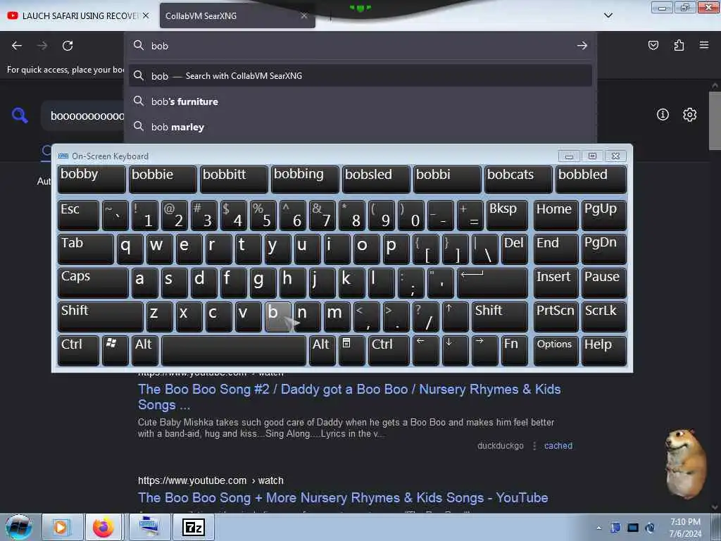Toggle the Fn key
This screenshot has width=721, height=541.
(x=514, y=351)
